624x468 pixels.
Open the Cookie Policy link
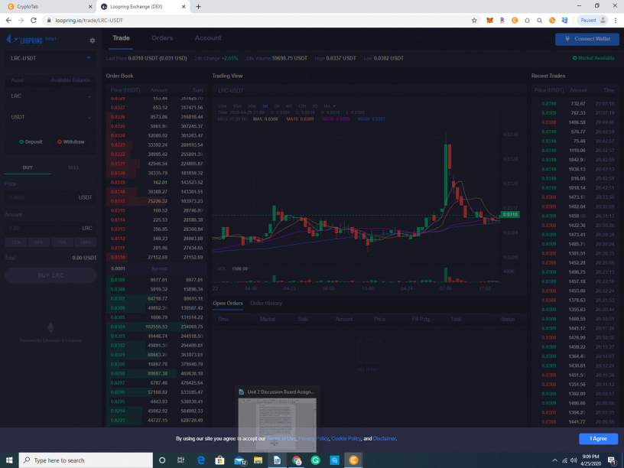click(x=346, y=438)
